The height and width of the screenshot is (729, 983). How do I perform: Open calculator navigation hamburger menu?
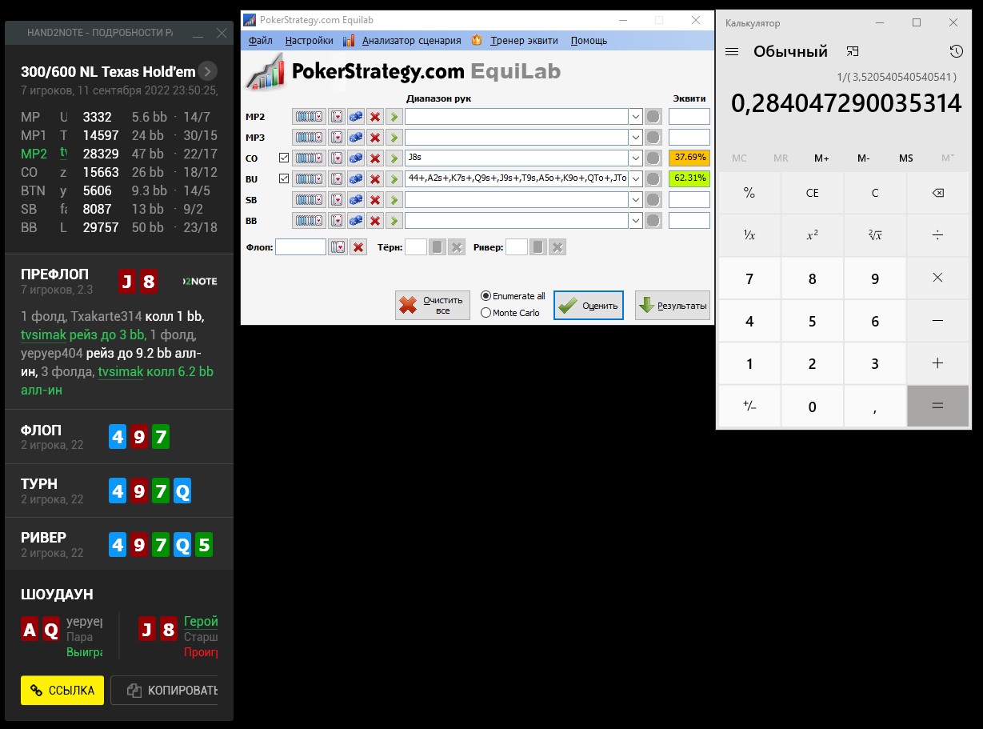[x=731, y=51]
